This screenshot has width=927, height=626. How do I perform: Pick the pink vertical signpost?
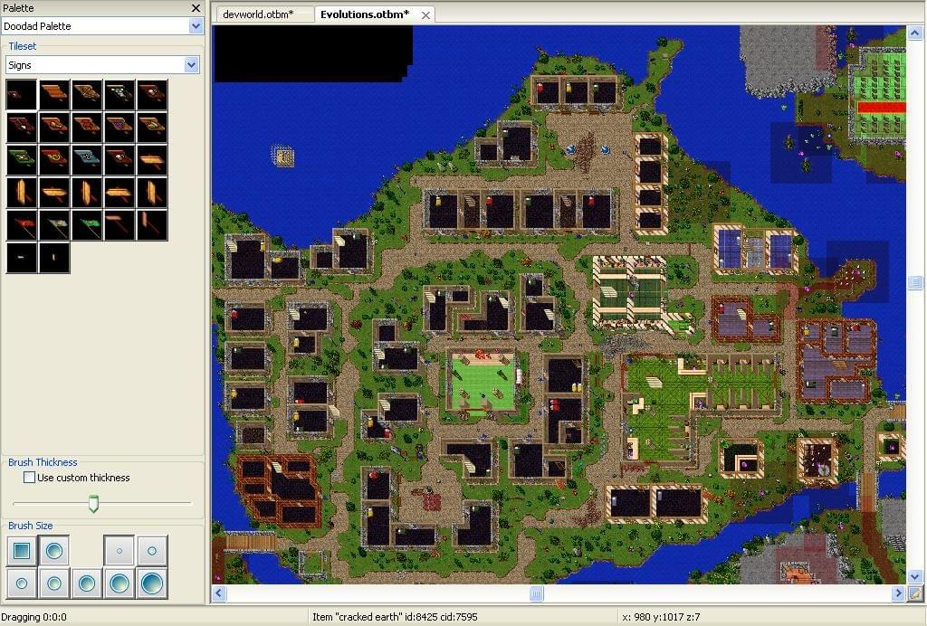click(x=151, y=225)
